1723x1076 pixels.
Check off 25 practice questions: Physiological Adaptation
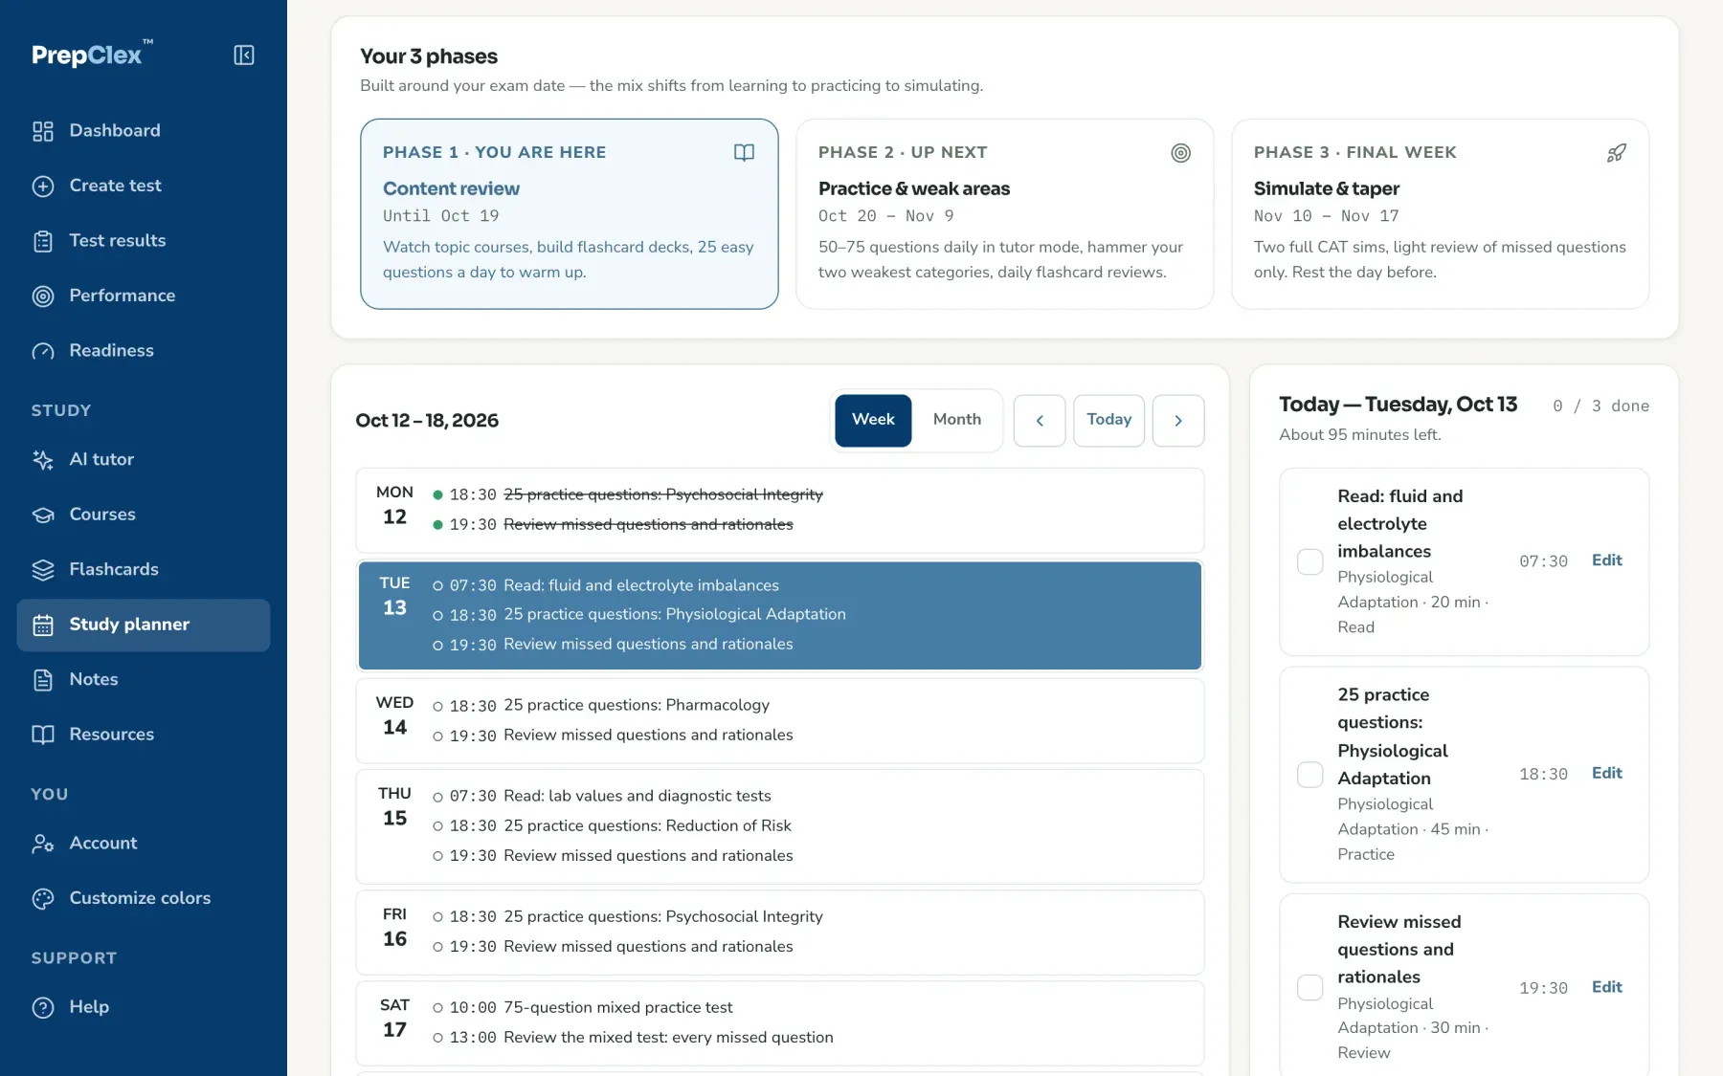pos(1309,774)
